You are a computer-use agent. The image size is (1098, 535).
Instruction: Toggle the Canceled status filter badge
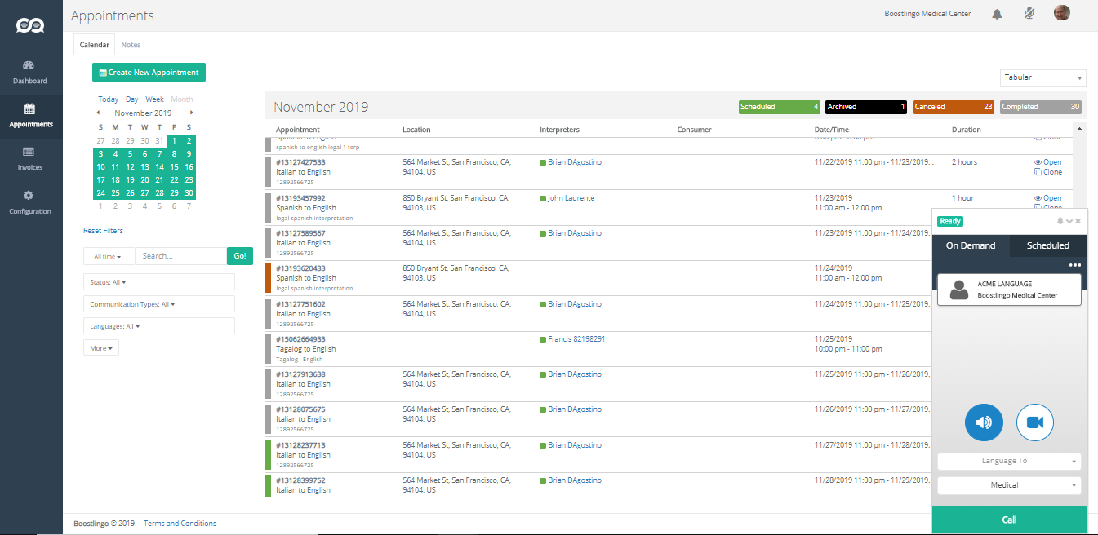click(954, 107)
